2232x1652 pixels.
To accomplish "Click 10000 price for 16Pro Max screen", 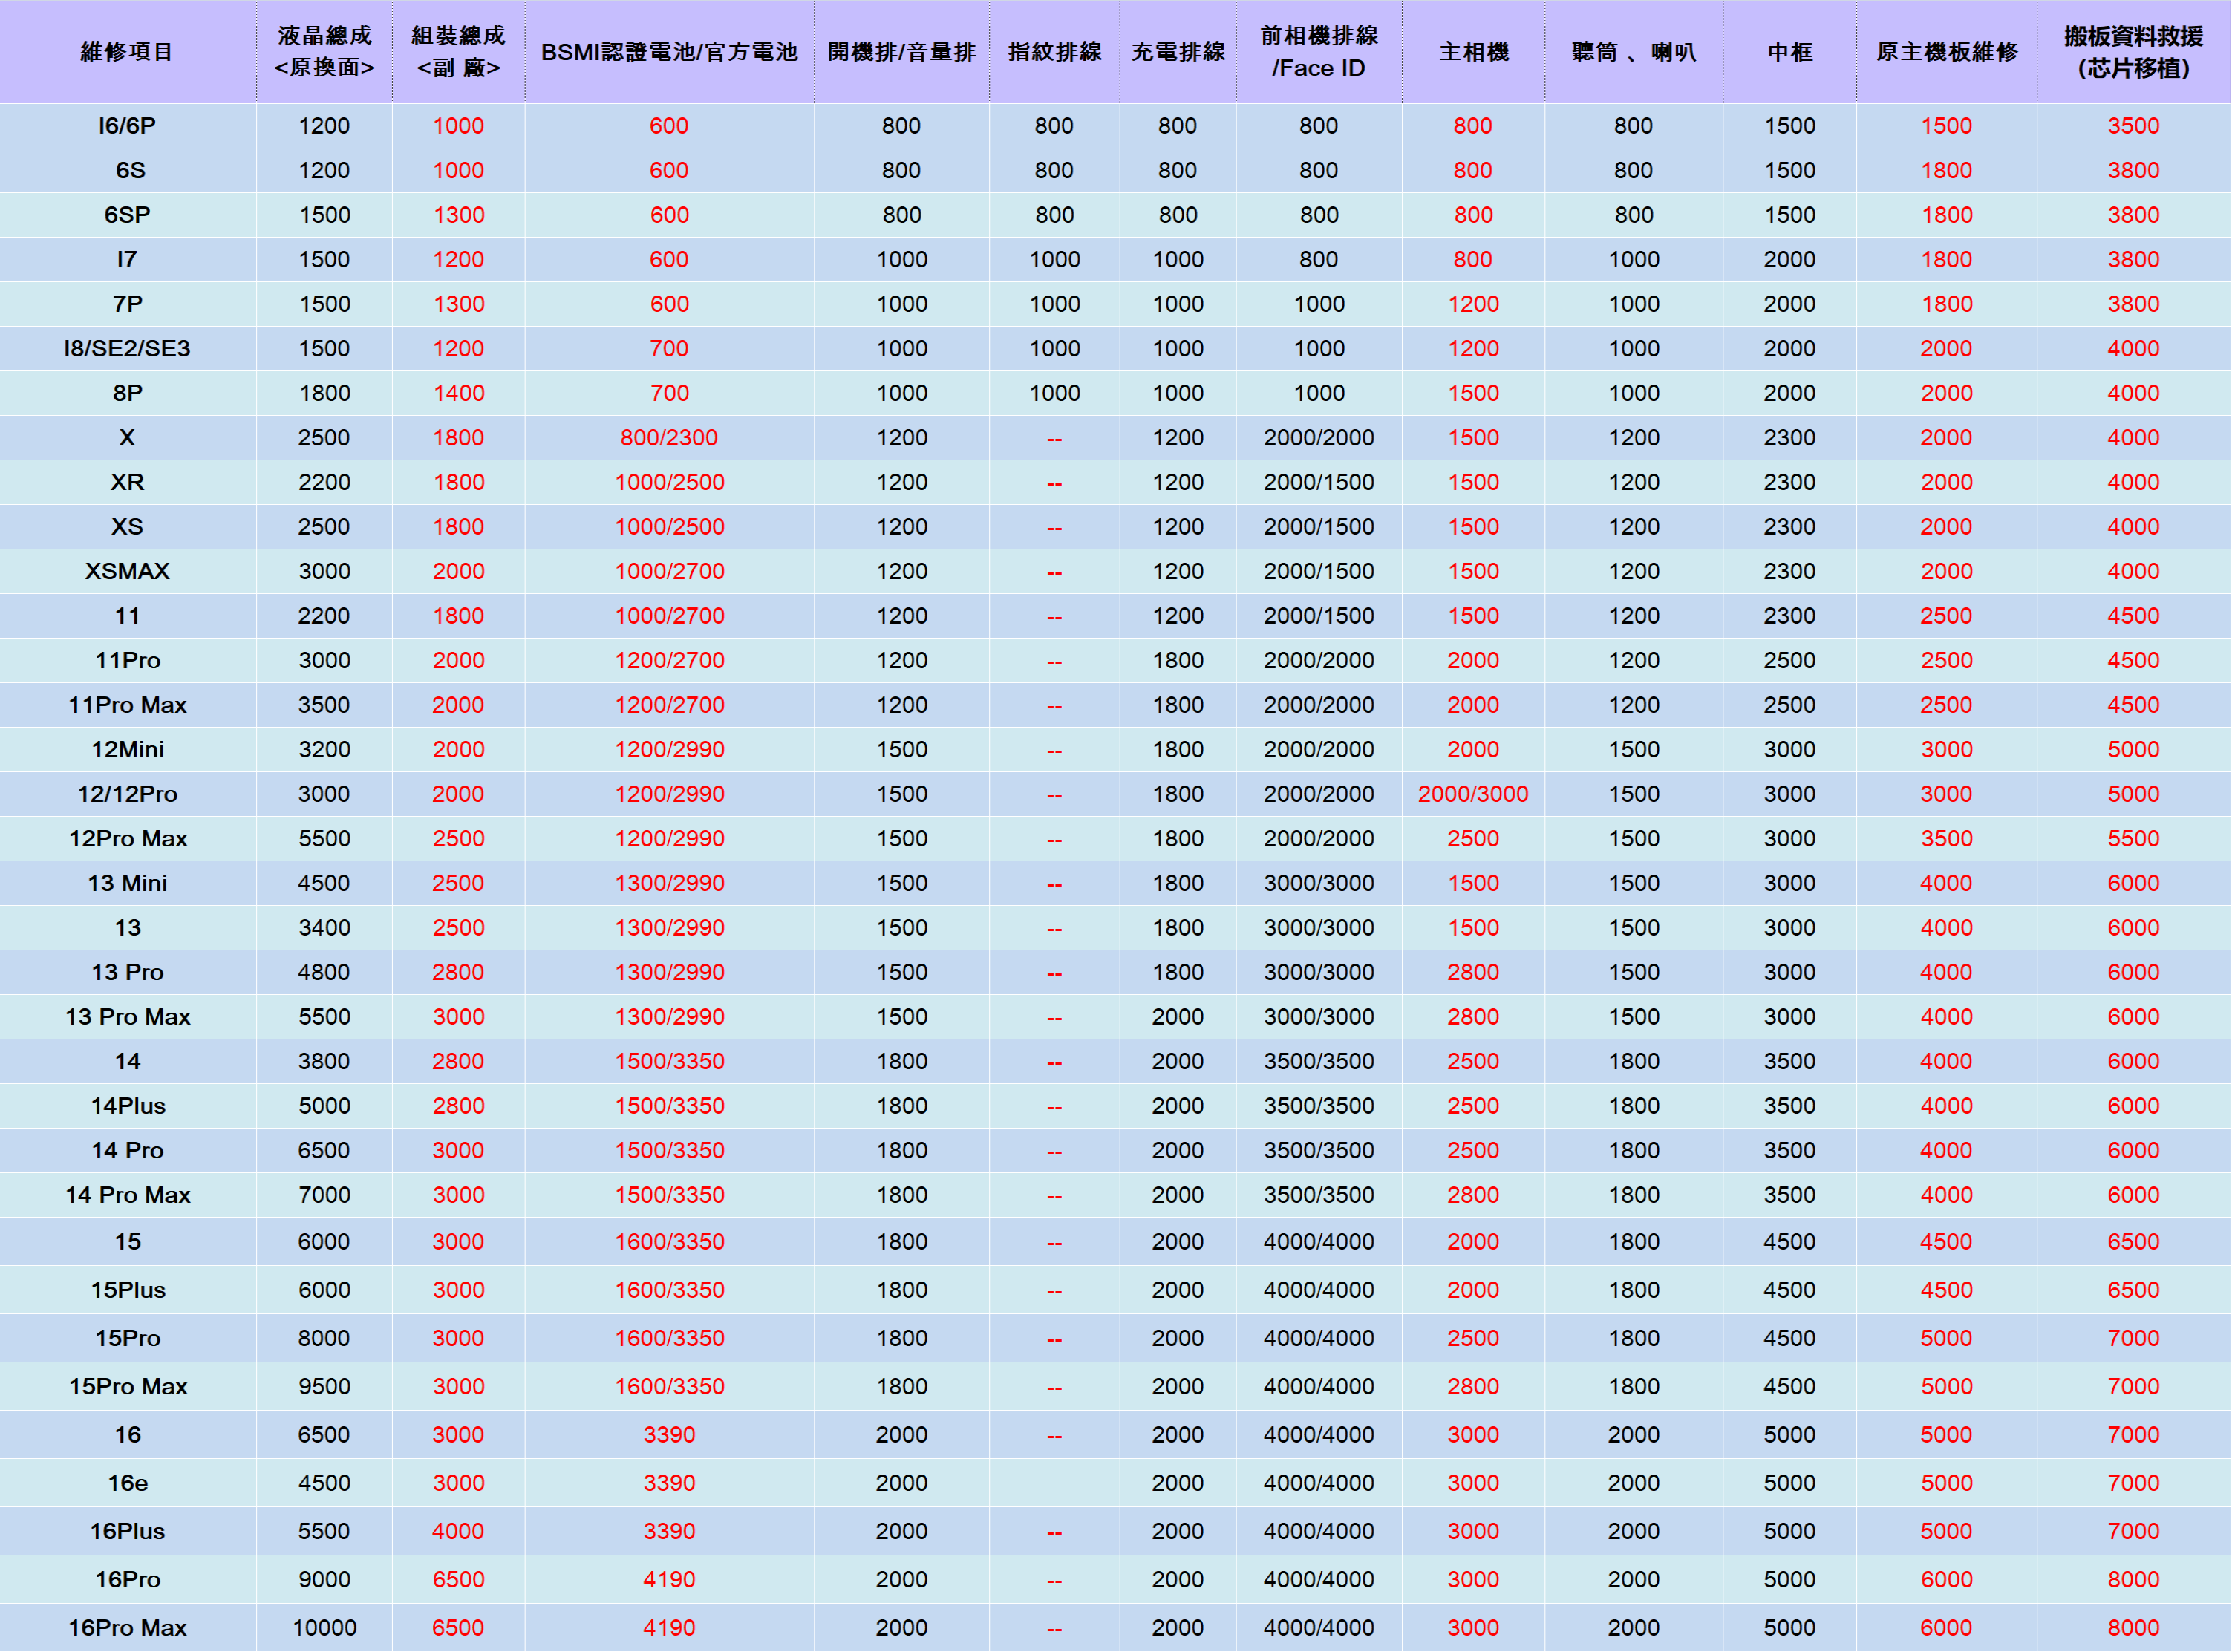I will pos(324,1627).
